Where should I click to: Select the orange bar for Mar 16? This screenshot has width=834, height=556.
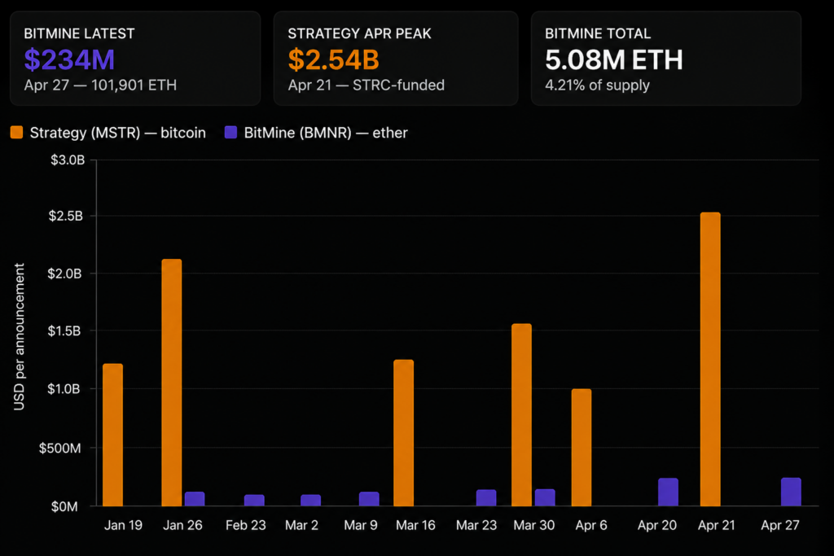click(x=403, y=432)
